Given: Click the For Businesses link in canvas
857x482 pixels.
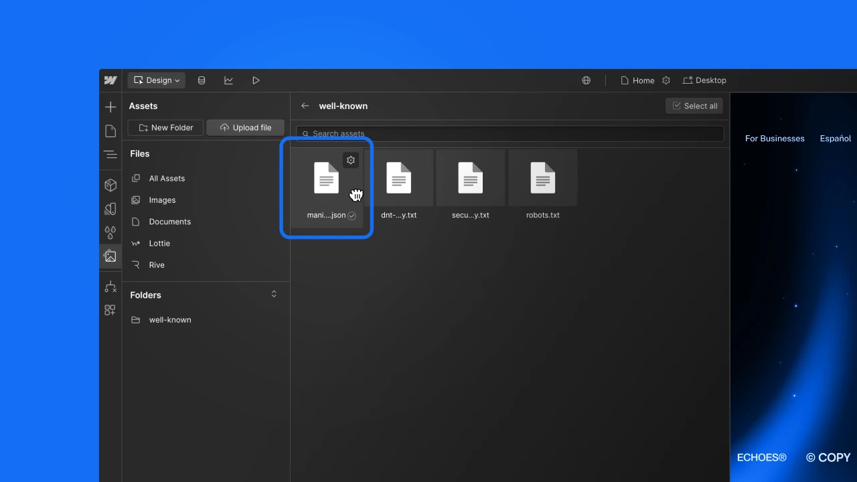Looking at the screenshot, I should [x=775, y=139].
